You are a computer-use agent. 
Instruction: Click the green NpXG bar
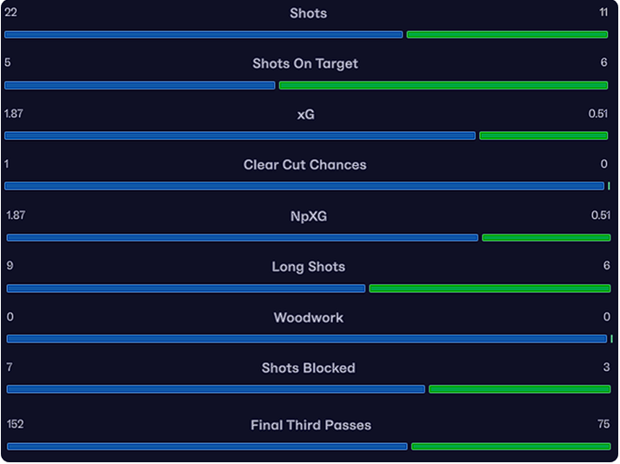546,237
